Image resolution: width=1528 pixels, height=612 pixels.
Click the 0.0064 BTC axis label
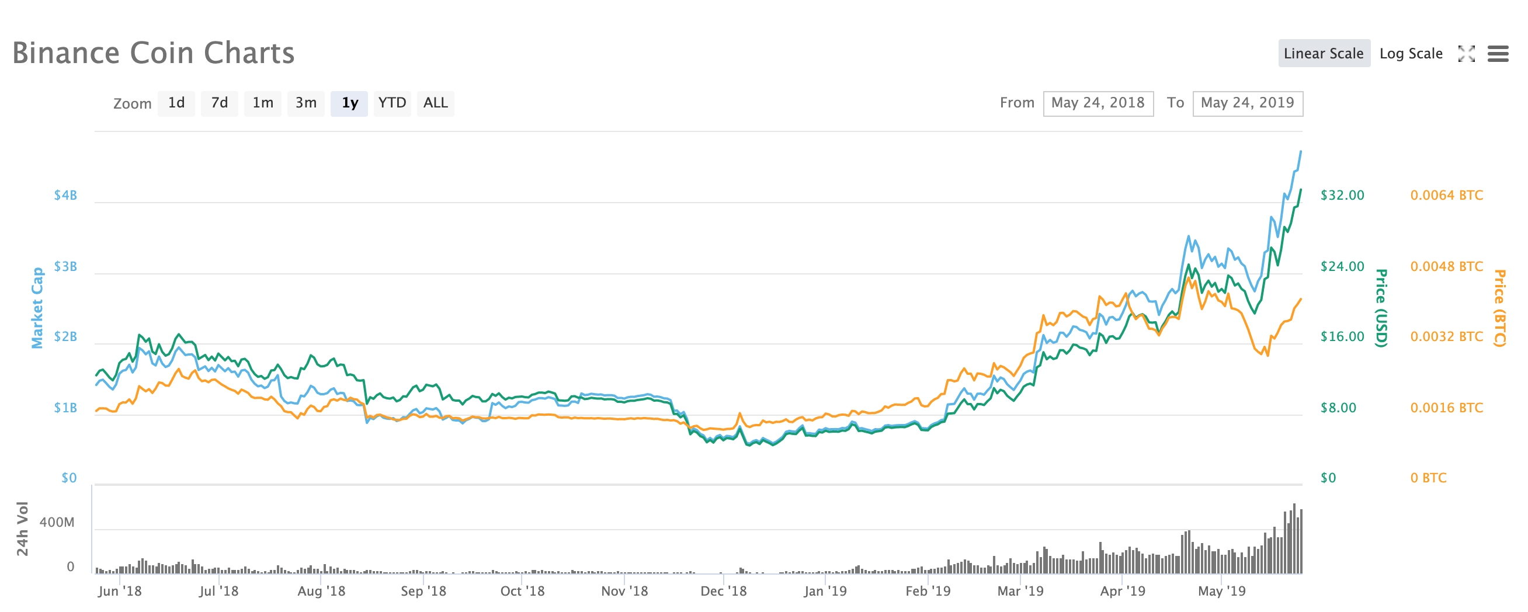click(1447, 195)
